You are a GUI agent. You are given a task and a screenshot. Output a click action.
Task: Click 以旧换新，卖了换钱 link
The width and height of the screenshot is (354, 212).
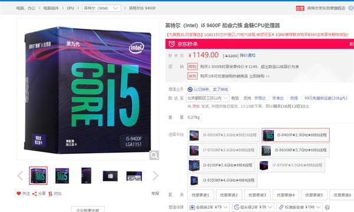[211, 90]
